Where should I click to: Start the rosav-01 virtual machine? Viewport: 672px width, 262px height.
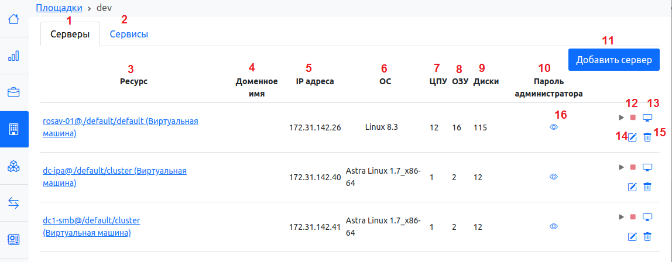click(x=621, y=118)
